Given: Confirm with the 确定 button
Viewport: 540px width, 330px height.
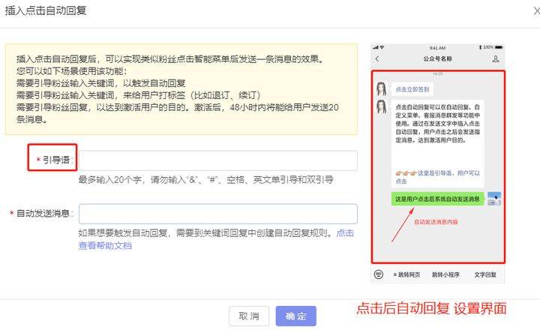Looking at the screenshot, I should [x=295, y=316].
